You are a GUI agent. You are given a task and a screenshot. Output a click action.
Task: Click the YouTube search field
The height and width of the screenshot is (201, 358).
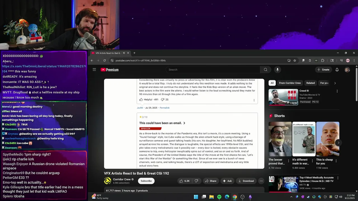[x=213, y=70]
